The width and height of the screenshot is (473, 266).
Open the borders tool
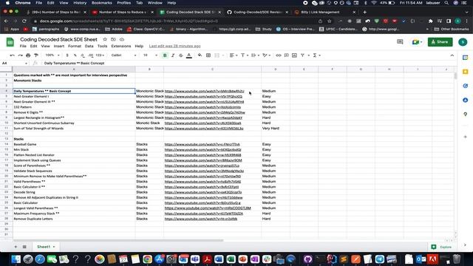pyautogui.click(x=208, y=55)
